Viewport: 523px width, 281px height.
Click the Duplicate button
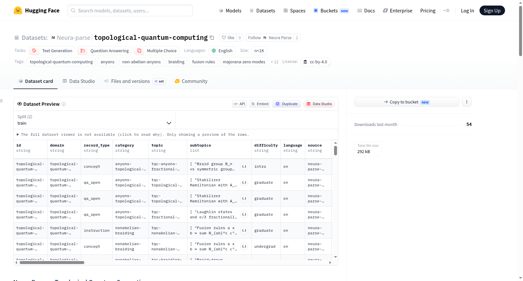(287, 104)
